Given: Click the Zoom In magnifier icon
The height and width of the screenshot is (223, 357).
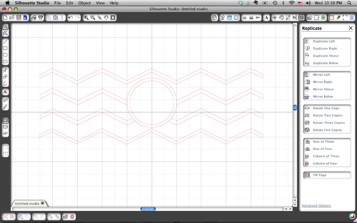Looking at the screenshot, I should (86, 18).
